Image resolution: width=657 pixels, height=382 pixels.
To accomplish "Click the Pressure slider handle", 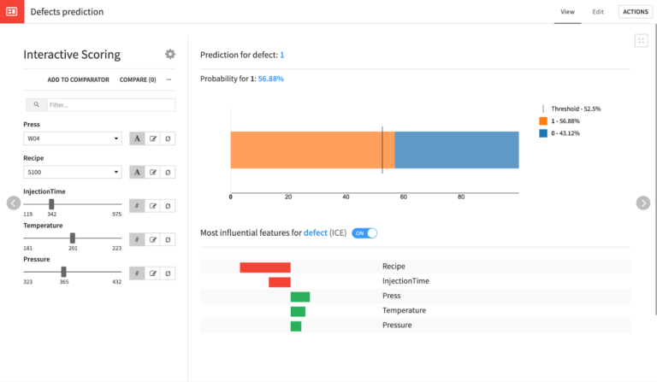I will click(63, 272).
